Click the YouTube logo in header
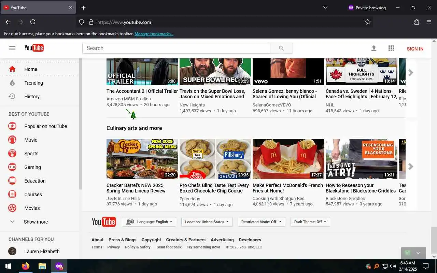 click(34, 48)
